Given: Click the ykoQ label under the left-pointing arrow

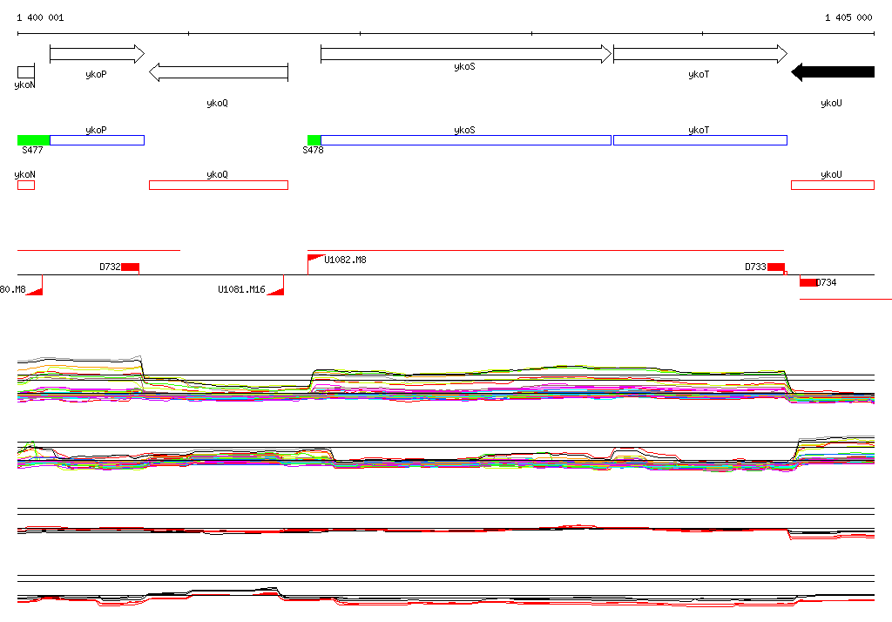Looking at the screenshot, I should point(217,104).
